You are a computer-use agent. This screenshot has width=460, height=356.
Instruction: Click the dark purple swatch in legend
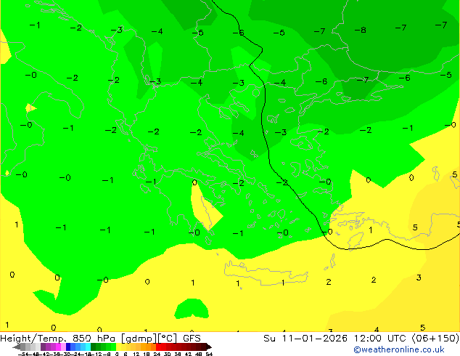coord(43,347)
